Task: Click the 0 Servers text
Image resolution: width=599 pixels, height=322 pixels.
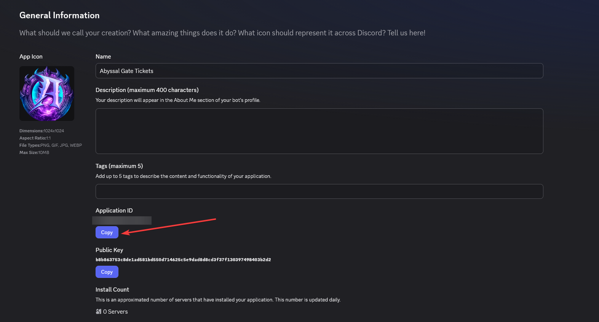Action: 115,311
